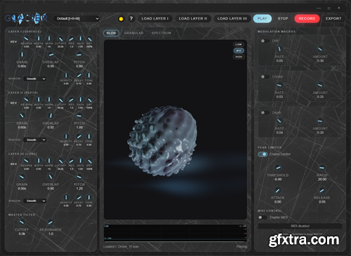Click Layer II OVERLAP knob
Image resolution: width=351 pixels, height=256 pixels.
pyautogui.click(x=51, y=116)
